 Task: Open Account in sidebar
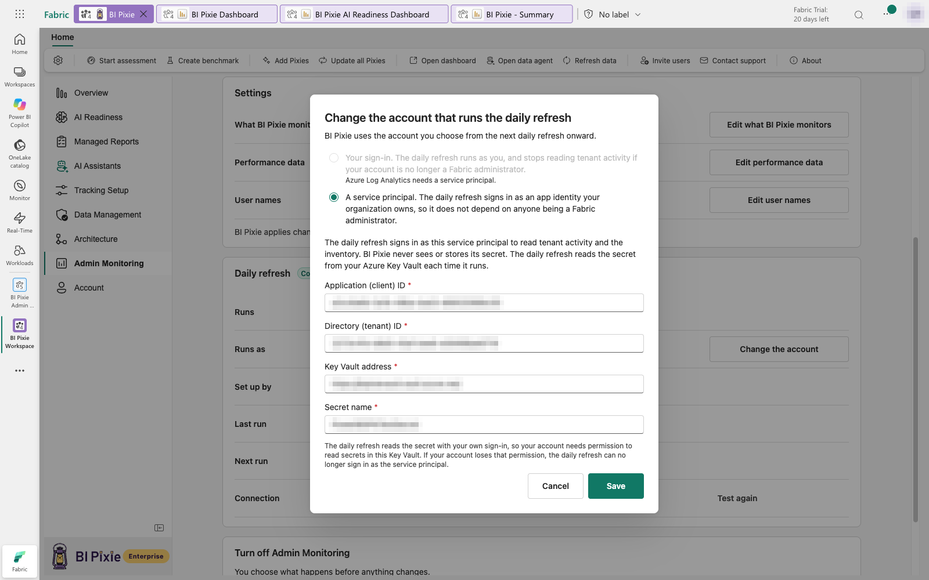pos(89,288)
